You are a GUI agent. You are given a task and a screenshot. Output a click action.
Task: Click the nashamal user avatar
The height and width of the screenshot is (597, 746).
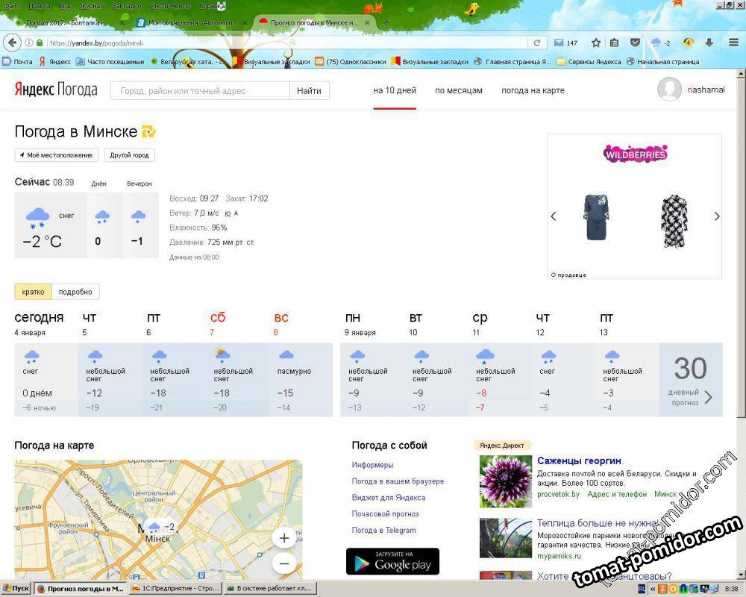pos(669,90)
